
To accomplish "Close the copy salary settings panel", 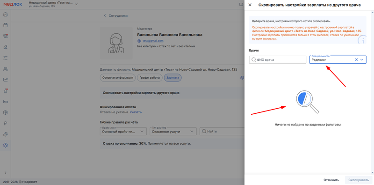I will (x=250, y=5).
